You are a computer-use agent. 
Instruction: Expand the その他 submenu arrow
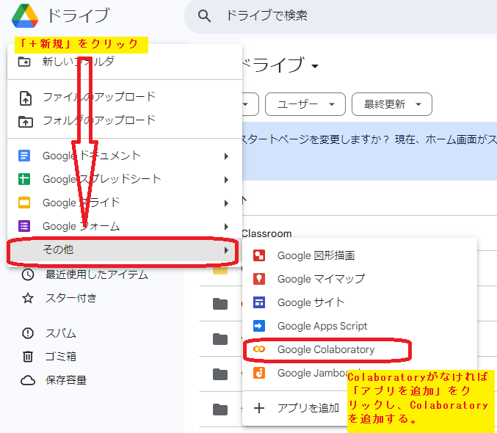[x=226, y=250]
